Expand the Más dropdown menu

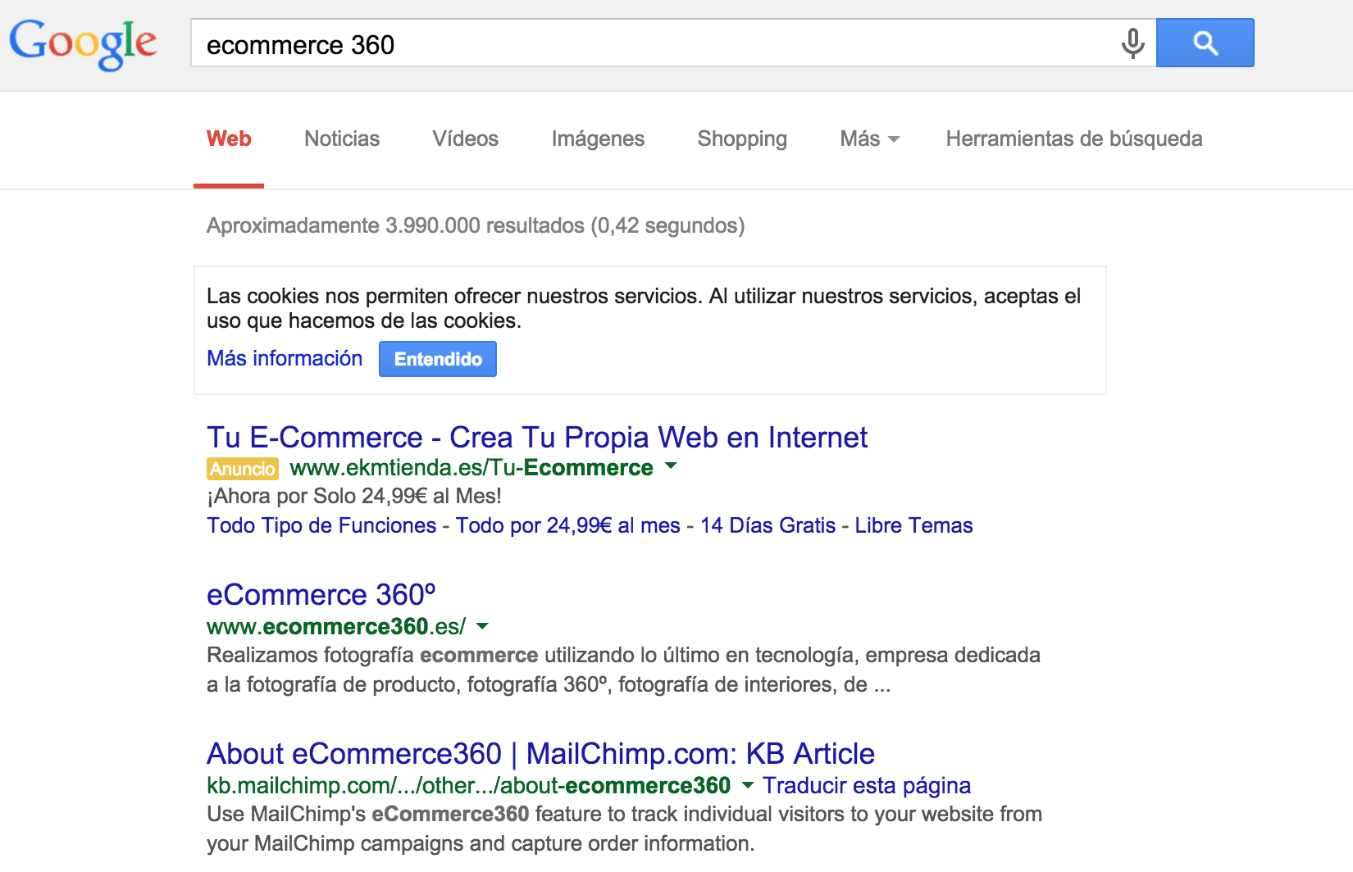point(869,139)
